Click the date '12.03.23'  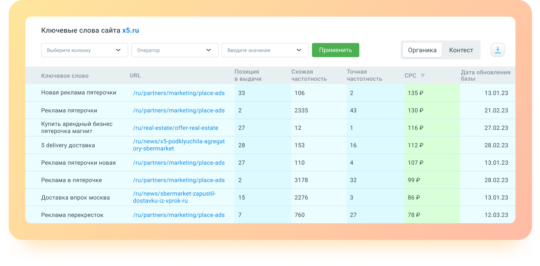point(496,215)
